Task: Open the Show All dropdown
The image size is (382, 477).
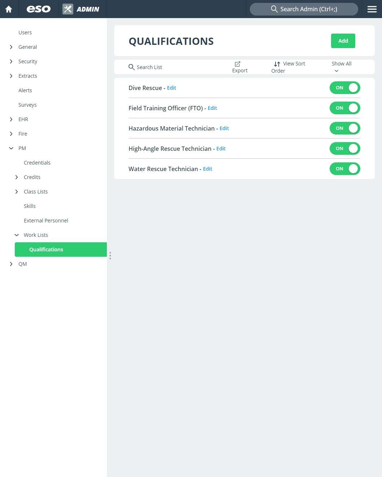Action: tap(341, 67)
